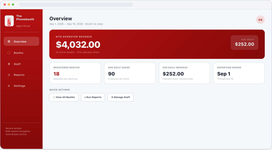Click the View All Booths button
Image resolution: width=272 pixels, height=150 pixels.
coord(64,97)
